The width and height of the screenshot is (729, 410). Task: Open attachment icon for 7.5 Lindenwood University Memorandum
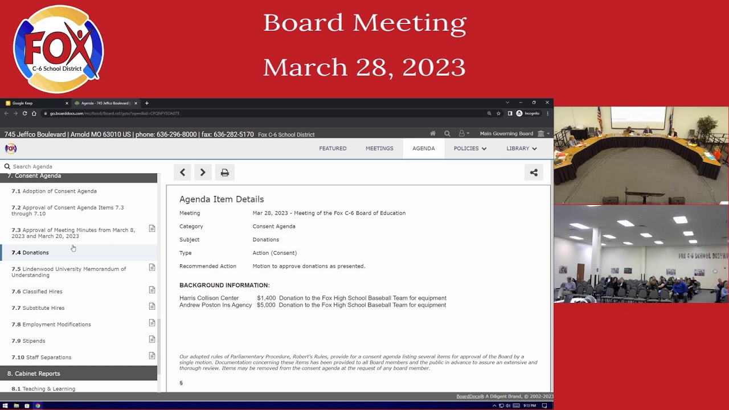click(152, 267)
